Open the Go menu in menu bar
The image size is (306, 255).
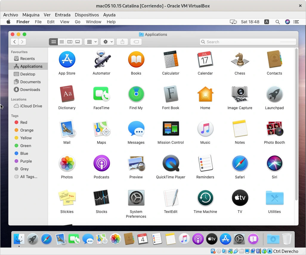click(78, 22)
